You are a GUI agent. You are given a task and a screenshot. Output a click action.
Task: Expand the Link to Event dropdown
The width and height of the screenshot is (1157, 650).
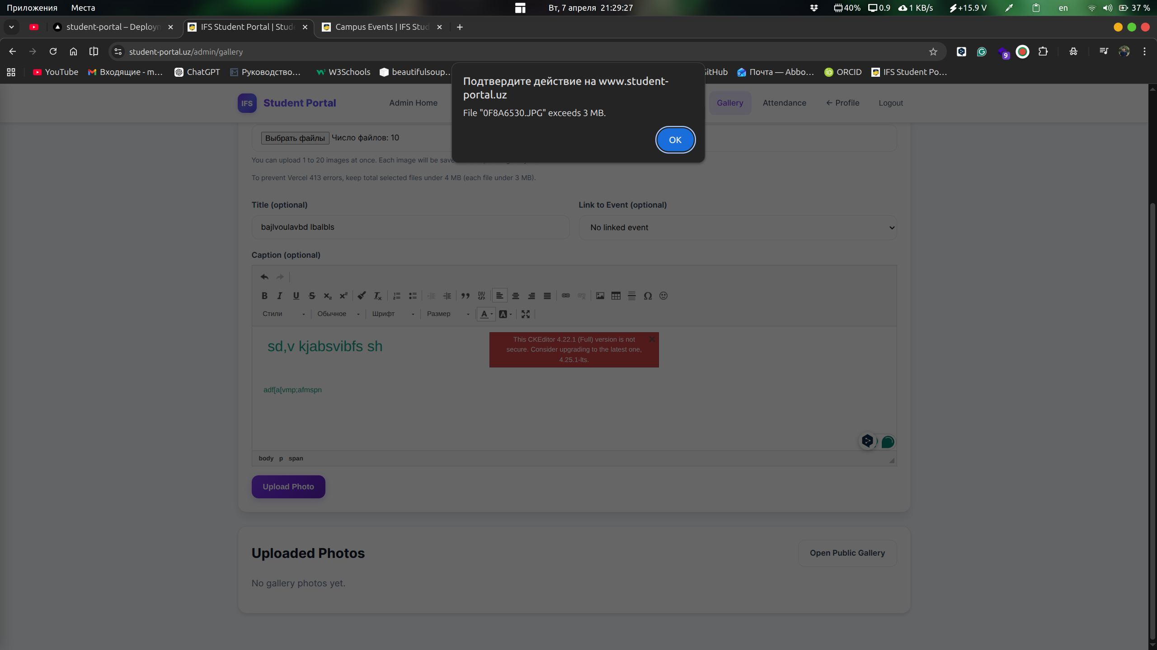click(x=737, y=227)
